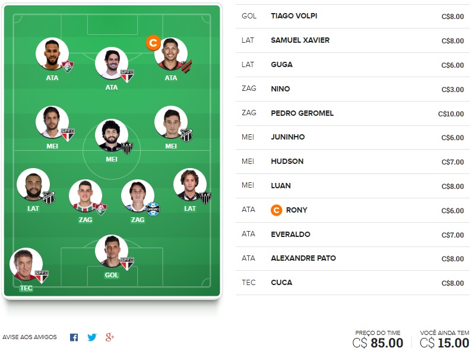Share the lineup on Facebook
The height and width of the screenshot is (351, 475).
(74, 337)
